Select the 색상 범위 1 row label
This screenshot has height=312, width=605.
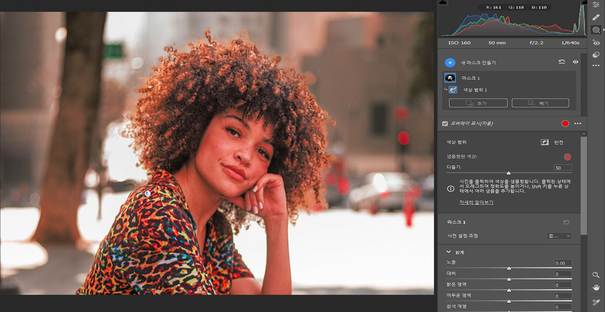pos(475,90)
